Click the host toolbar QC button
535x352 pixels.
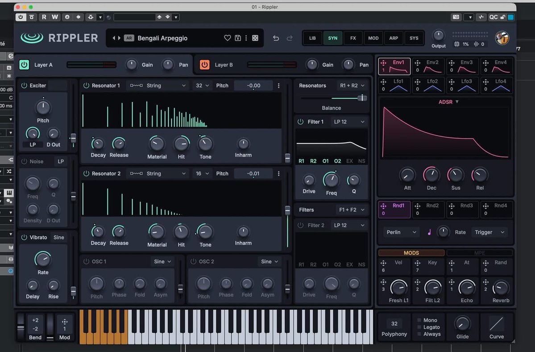coord(494,17)
